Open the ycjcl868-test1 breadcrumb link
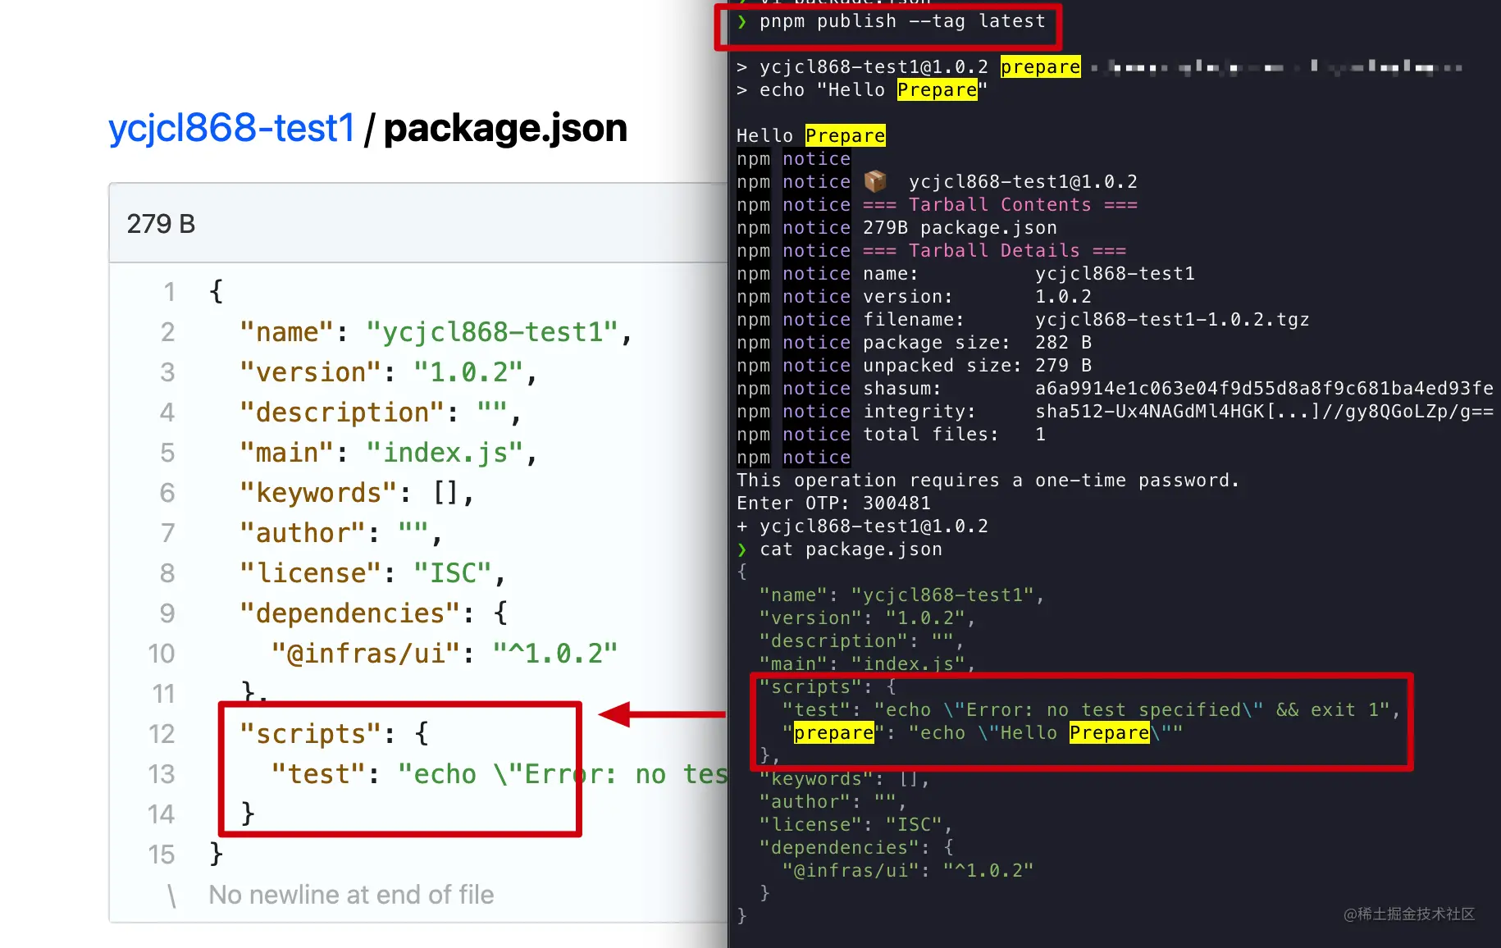 pyautogui.click(x=231, y=128)
